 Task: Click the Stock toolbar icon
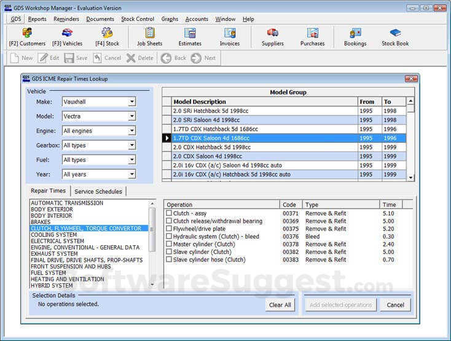(107, 36)
